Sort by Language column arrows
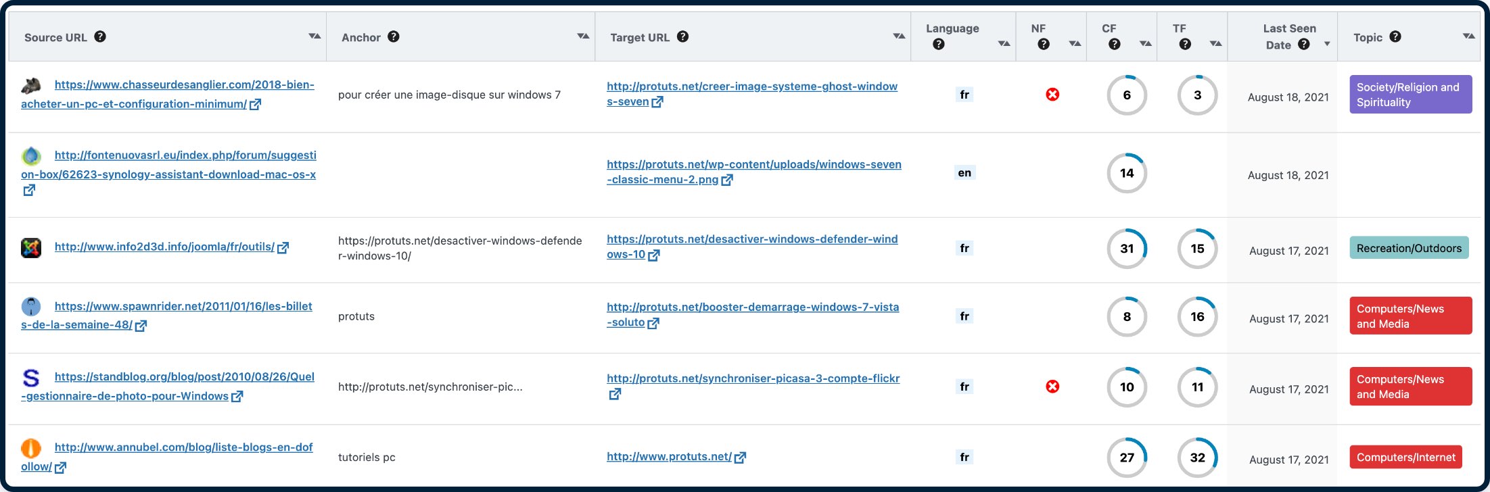The width and height of the screenshot is (1490, 492). 1004,44
